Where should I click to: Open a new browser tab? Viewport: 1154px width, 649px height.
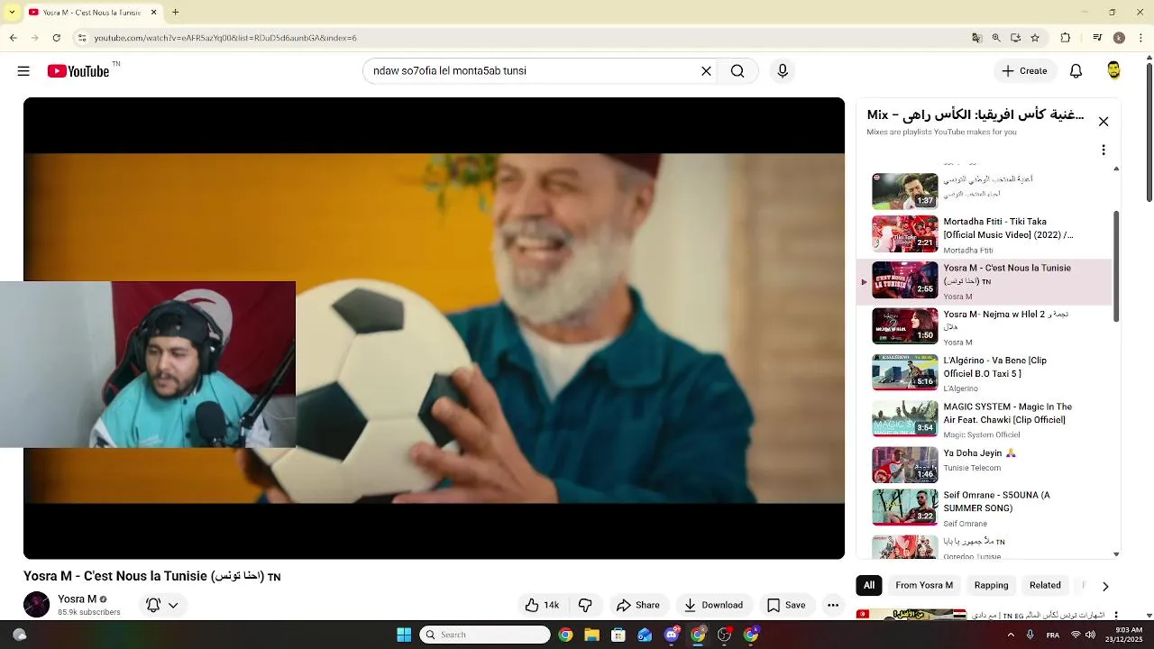click(175, 12)
